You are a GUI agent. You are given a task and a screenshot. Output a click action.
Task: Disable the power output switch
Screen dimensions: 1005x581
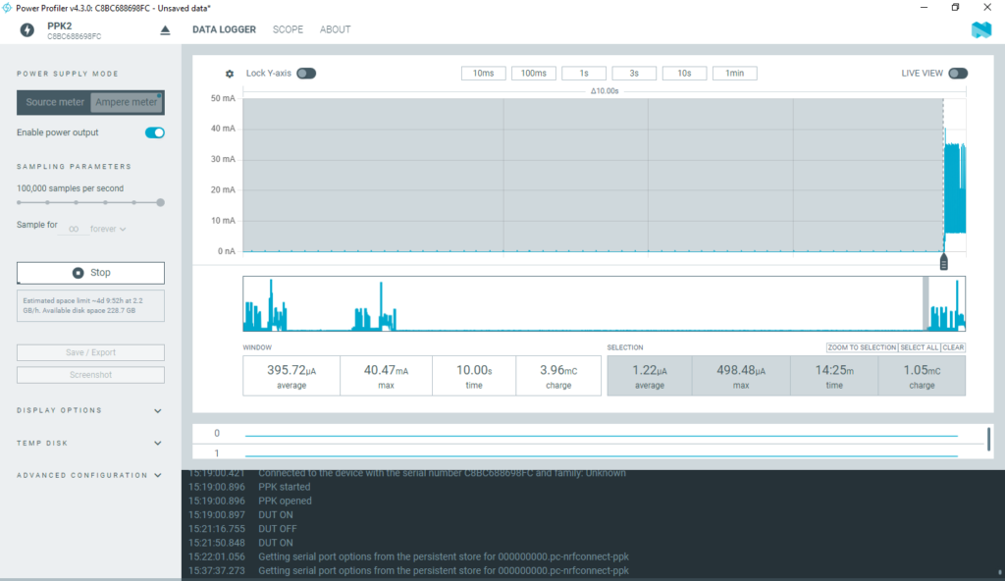click(x=154, y=132)
